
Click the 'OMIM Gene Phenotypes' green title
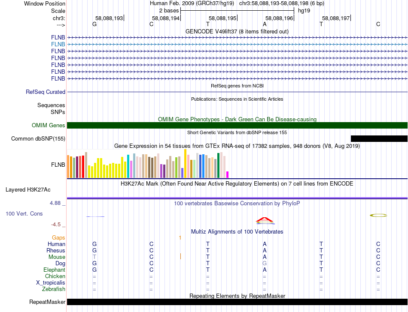[x=237, y=120]
